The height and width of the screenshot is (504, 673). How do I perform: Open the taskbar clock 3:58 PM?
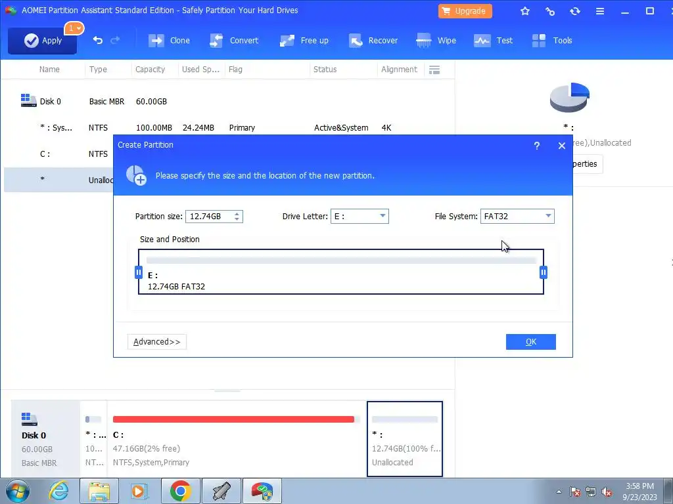point(639,492)
